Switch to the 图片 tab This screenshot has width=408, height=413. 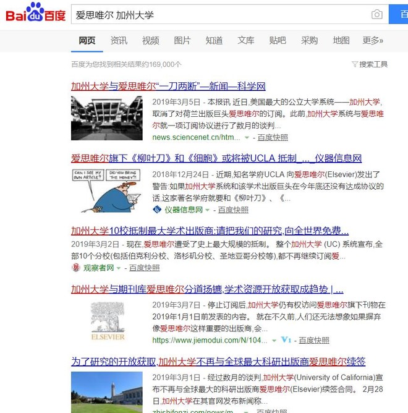coord(182,41)
